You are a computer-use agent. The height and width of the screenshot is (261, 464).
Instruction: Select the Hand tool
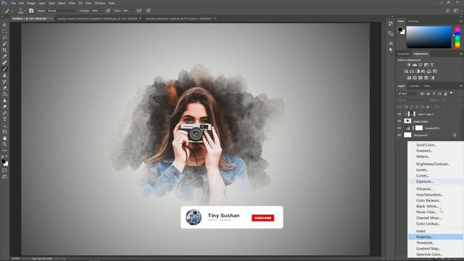coord(4,138)
